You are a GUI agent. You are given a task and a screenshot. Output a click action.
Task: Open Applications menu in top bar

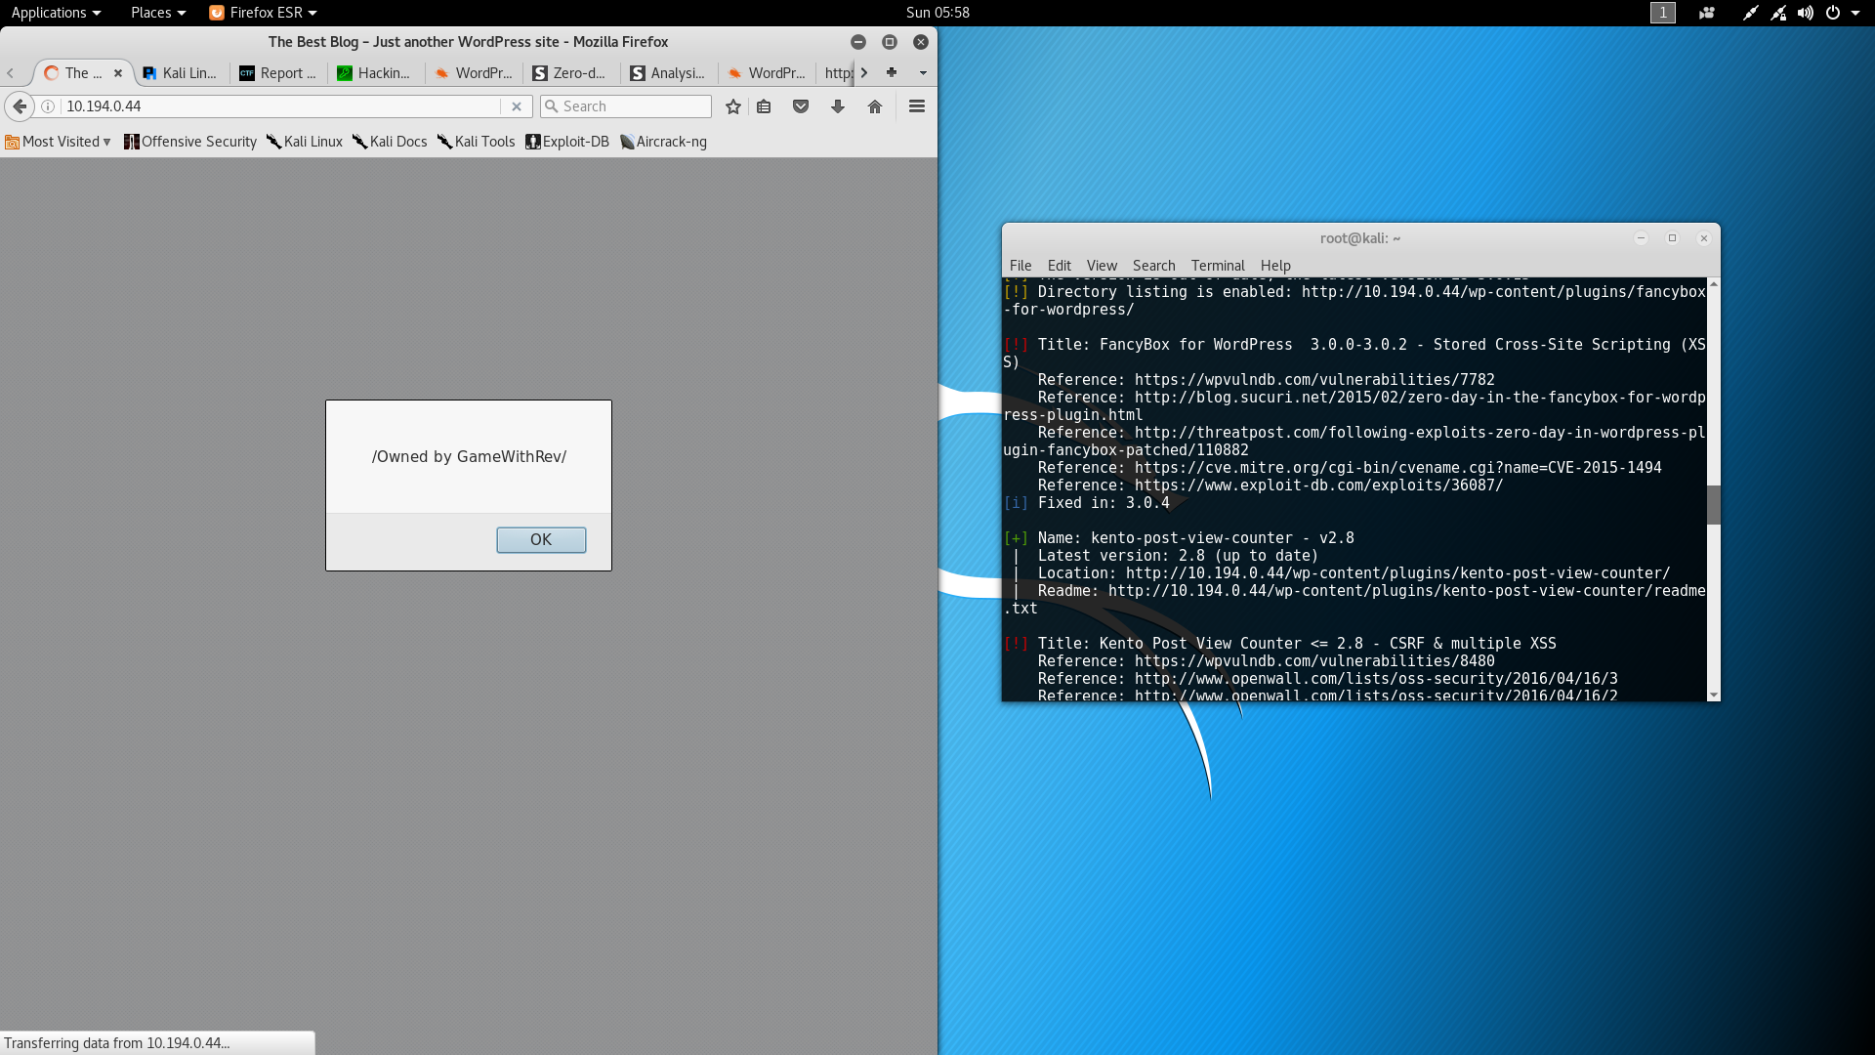coord(56,13)
